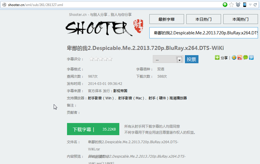The width and height of the screenshot is (260, 164).
Task: Share to Qzone with the star icon
Action: pyautogui.click(x=234, y=57)
